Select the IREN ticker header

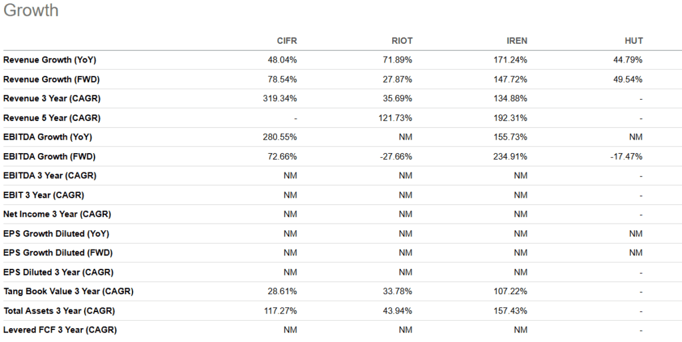[x=515, y=41]
